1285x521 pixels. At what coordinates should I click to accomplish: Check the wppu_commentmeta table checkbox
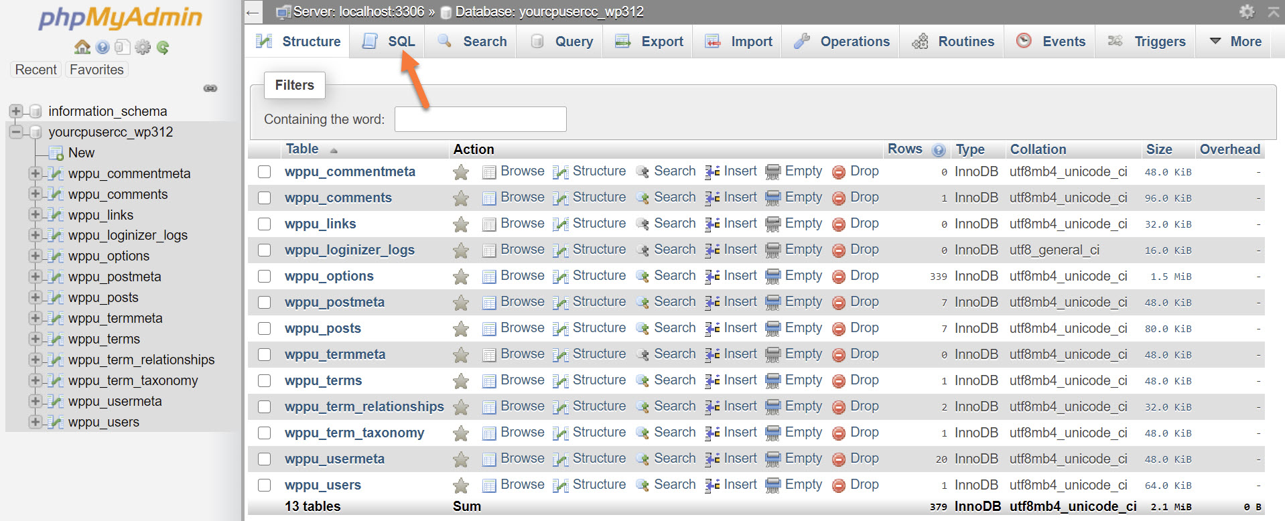[265, 172]
